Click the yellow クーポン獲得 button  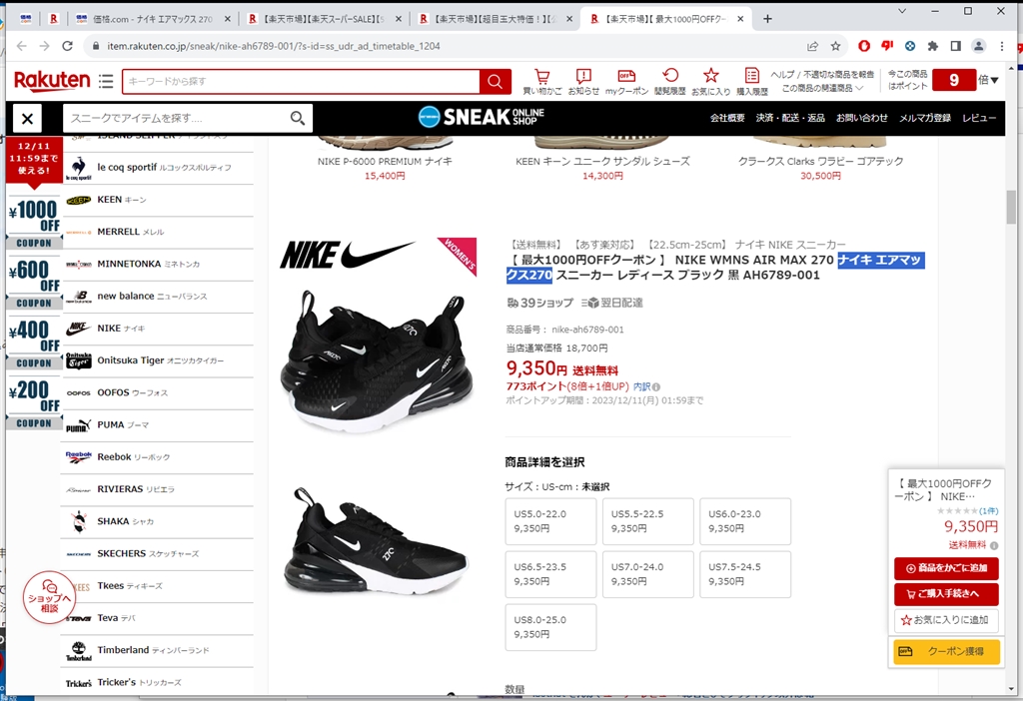(x=947, y=651)
